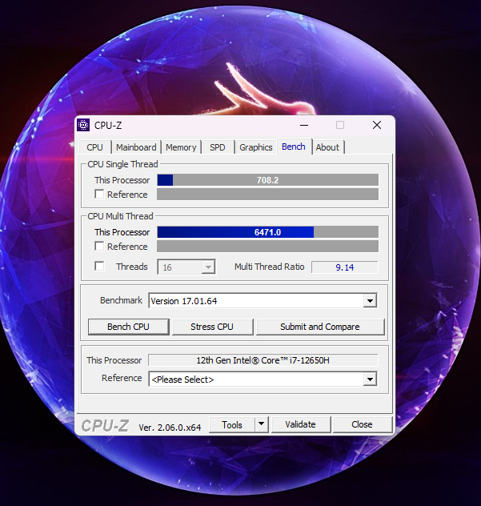The width and height of the screenshot is (481, 506).
Task: Click the Stress CPU button
Action: click(x=212, y=327)
